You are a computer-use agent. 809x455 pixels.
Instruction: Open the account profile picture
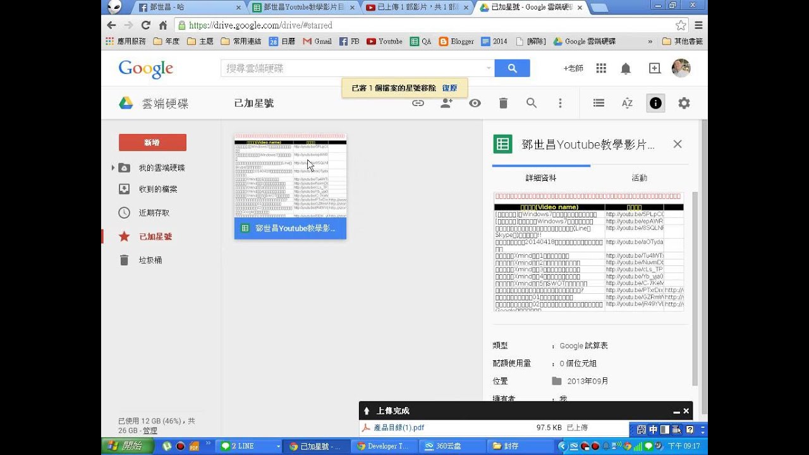pos(681,68)
